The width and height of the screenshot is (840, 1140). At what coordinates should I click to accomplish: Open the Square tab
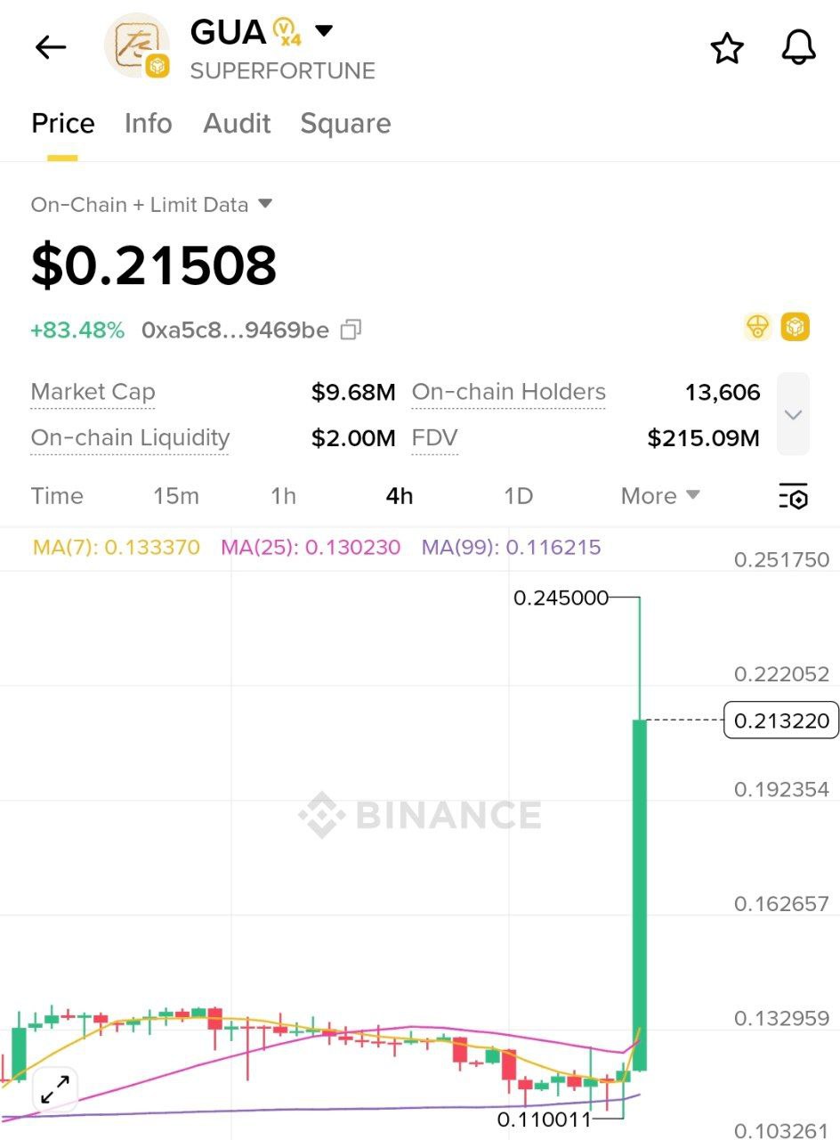click(345, 123)
